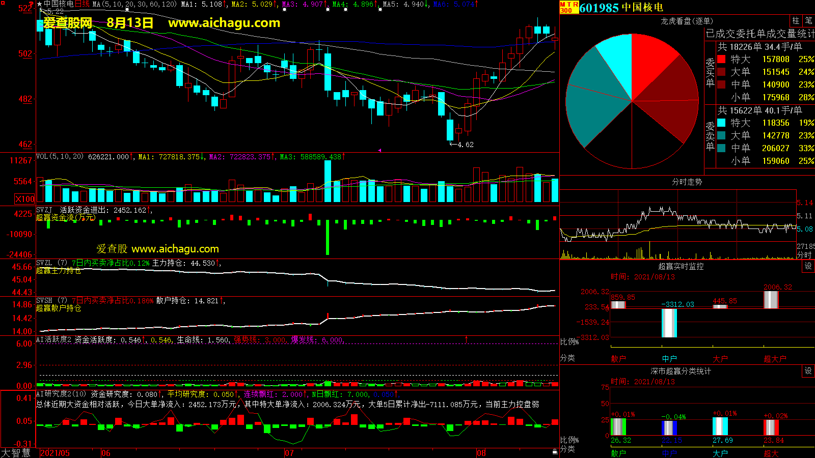Open the MA(5,10,20,30,60,120) indicator parameters
815x458 pixels.
point(134,4)
